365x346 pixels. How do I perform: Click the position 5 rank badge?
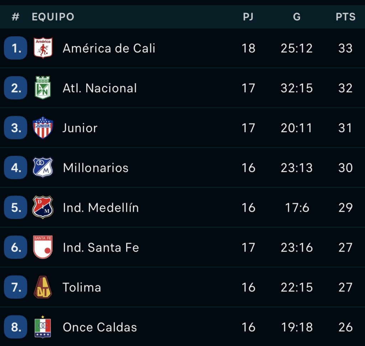pyautogui.click(x=16, y=207)
